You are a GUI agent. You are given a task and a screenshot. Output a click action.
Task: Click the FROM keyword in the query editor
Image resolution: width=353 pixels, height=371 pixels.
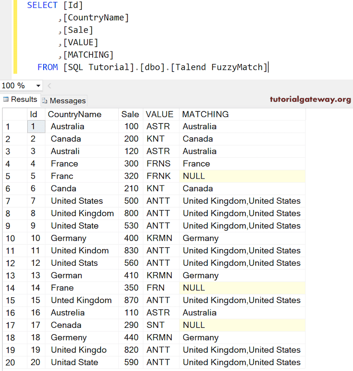(48, 67)
